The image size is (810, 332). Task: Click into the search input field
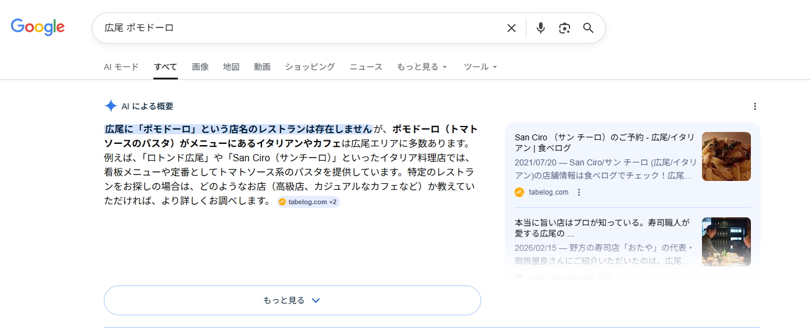pyautogui.click(x=298, y=28)
